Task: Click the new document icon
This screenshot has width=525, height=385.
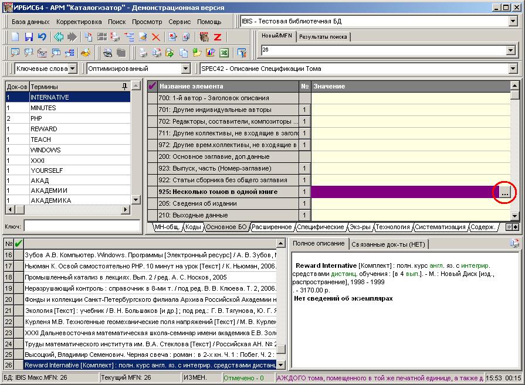Action: click(16, 37)
